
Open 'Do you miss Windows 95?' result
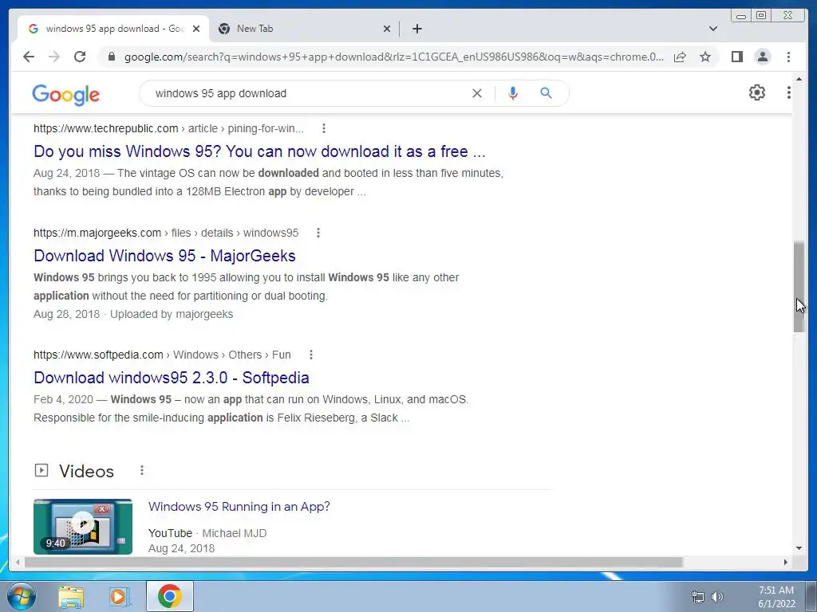point(259,151)
